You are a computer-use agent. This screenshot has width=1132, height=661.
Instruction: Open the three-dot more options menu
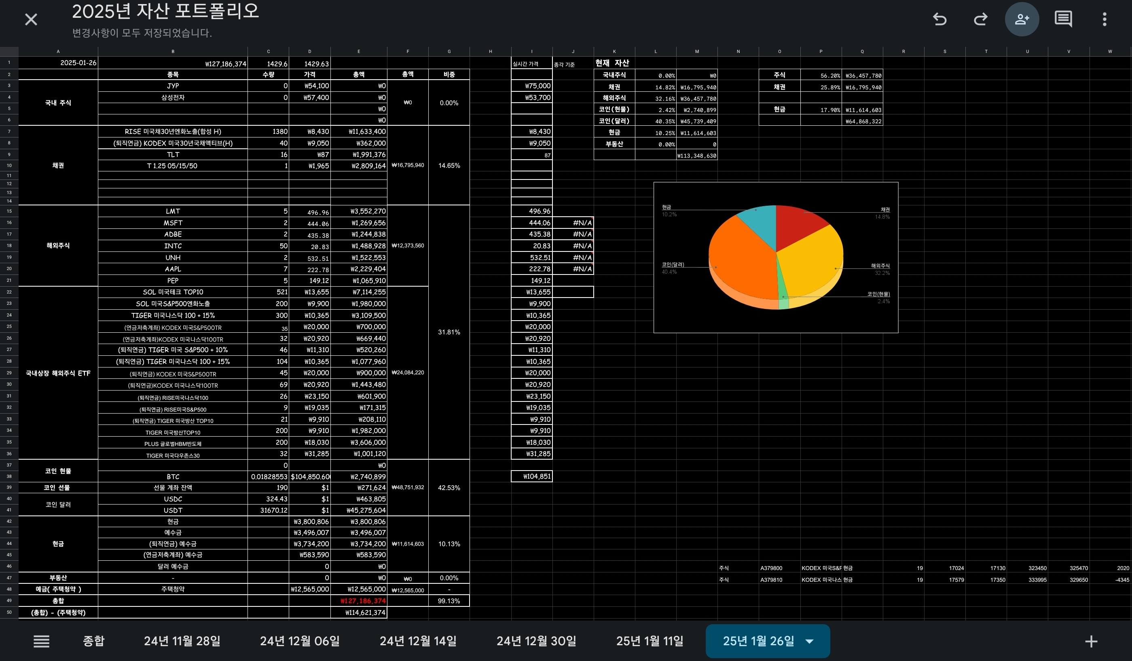click(x=1104, y=19)
